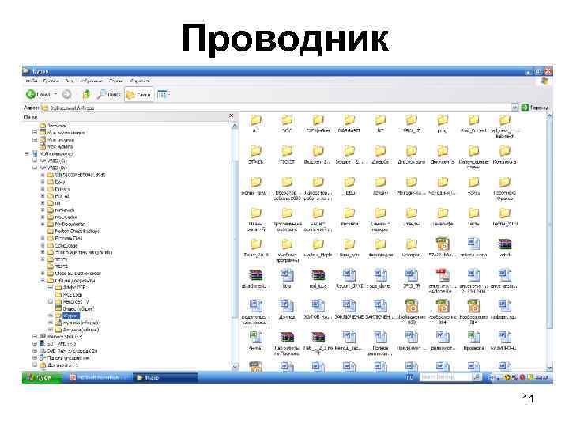The image size is (569, 427).
Task: Select the Проверка Excel file icon
Action: 473,338
